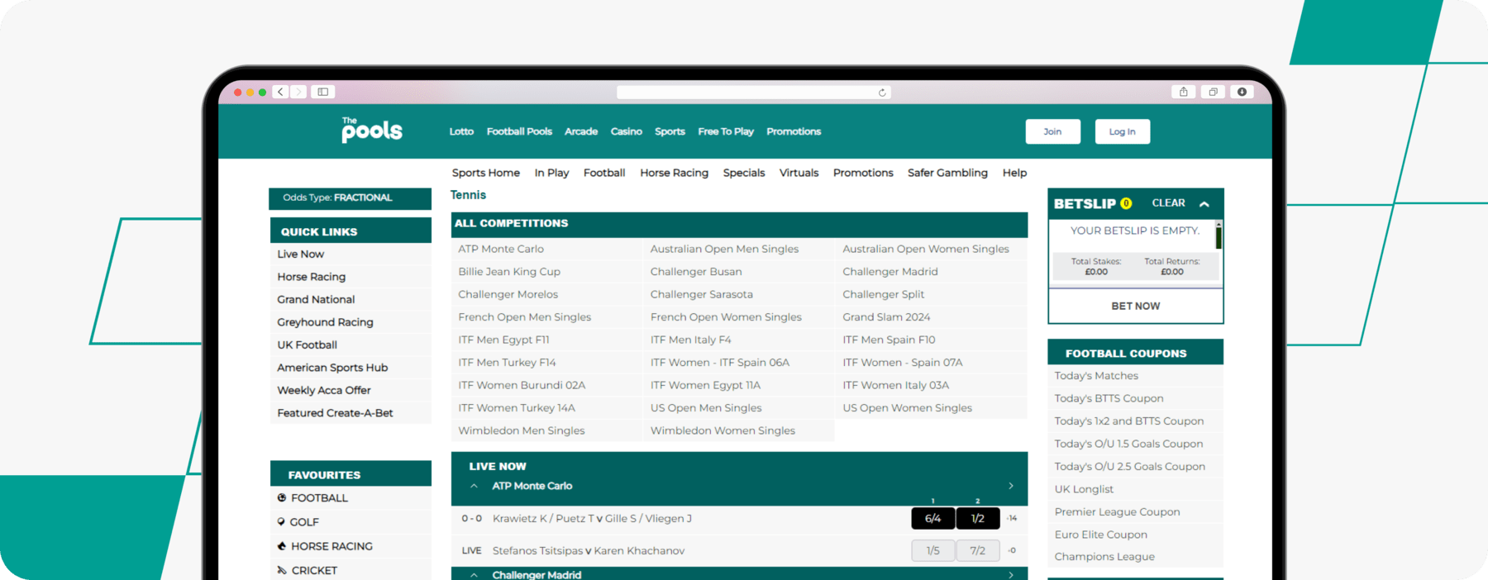Open Safer Gambling tab
The height and width of the screenshot is (580, 1488).
[947, 173]
